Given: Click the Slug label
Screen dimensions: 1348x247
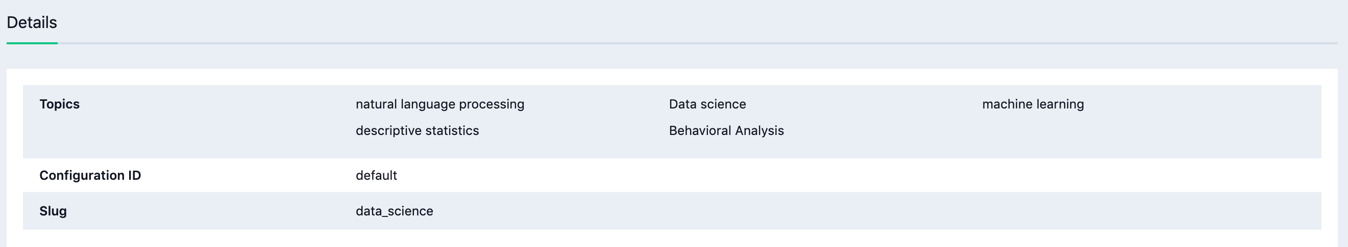Looking at the screenshot, I should click(53, 211).
